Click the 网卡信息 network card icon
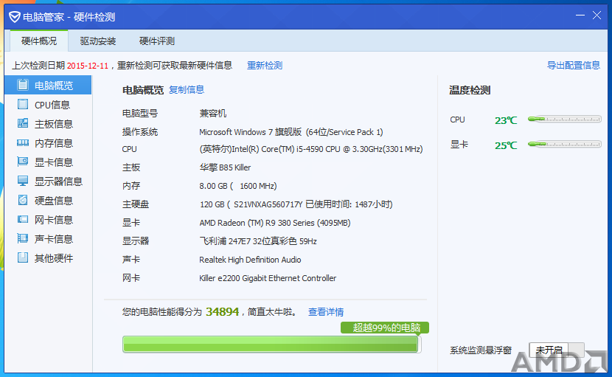This screenshot has height=377, width=612. pos(23,219)
